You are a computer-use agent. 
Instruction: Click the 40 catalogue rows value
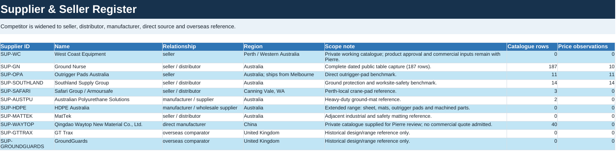(532, 125)
